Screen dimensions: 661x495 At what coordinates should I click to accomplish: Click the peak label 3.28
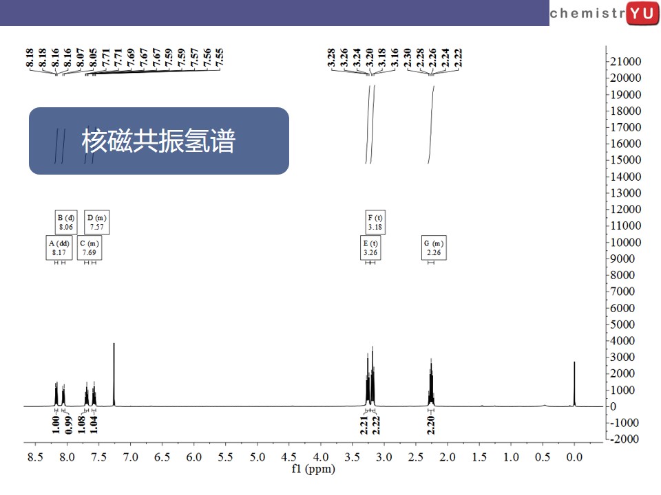331,57
